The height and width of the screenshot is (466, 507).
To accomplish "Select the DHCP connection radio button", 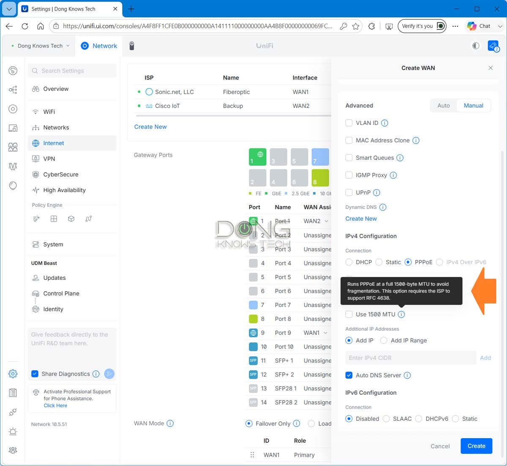I will click(349, 262).
